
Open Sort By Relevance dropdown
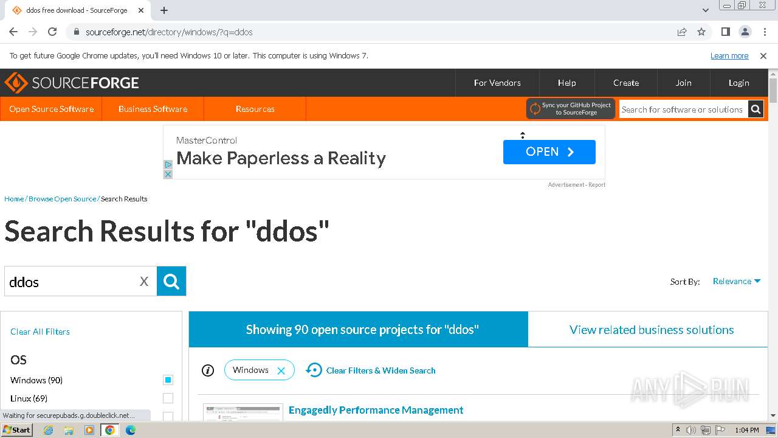(x=737, y=281)
